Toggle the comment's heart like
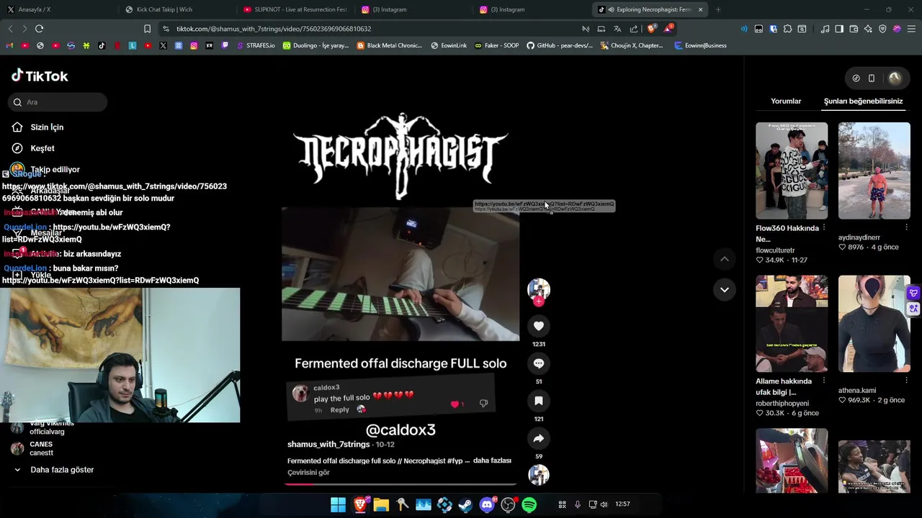This screenshot has width=922, height=518. (x=455, y=404)
